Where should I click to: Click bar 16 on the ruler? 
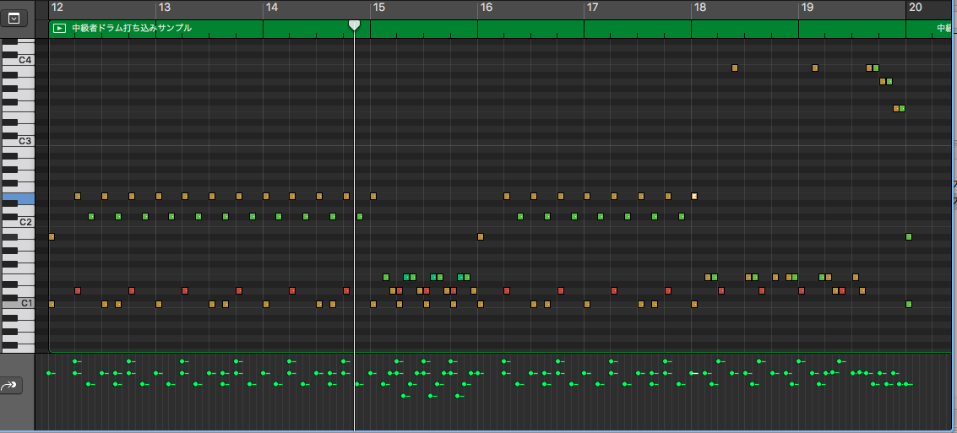point(486,8)
